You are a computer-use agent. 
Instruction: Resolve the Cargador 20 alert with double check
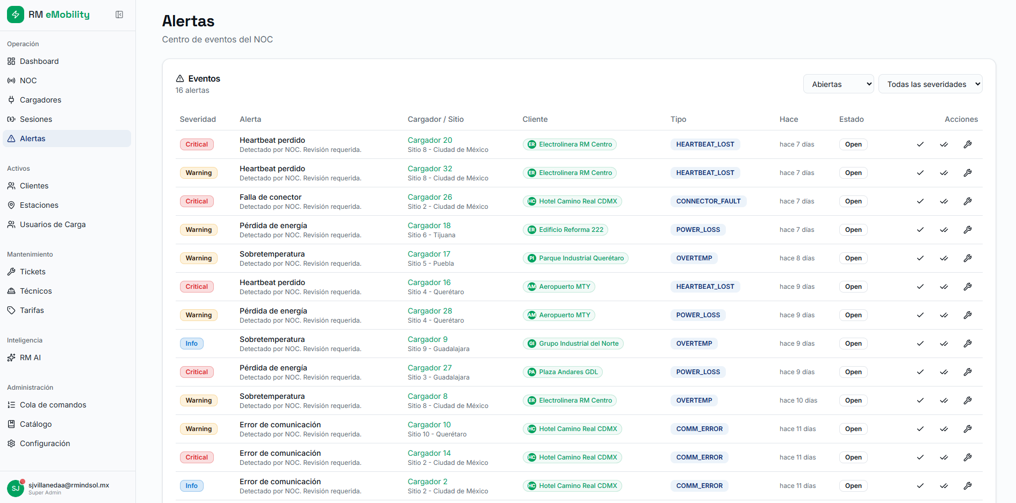[x=944, y=144]
